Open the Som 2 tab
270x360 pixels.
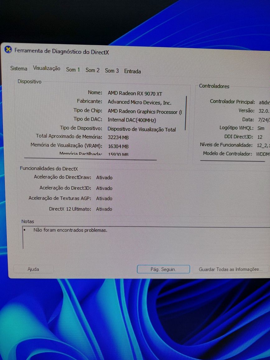pyautogui.click(x=92, y=70)
